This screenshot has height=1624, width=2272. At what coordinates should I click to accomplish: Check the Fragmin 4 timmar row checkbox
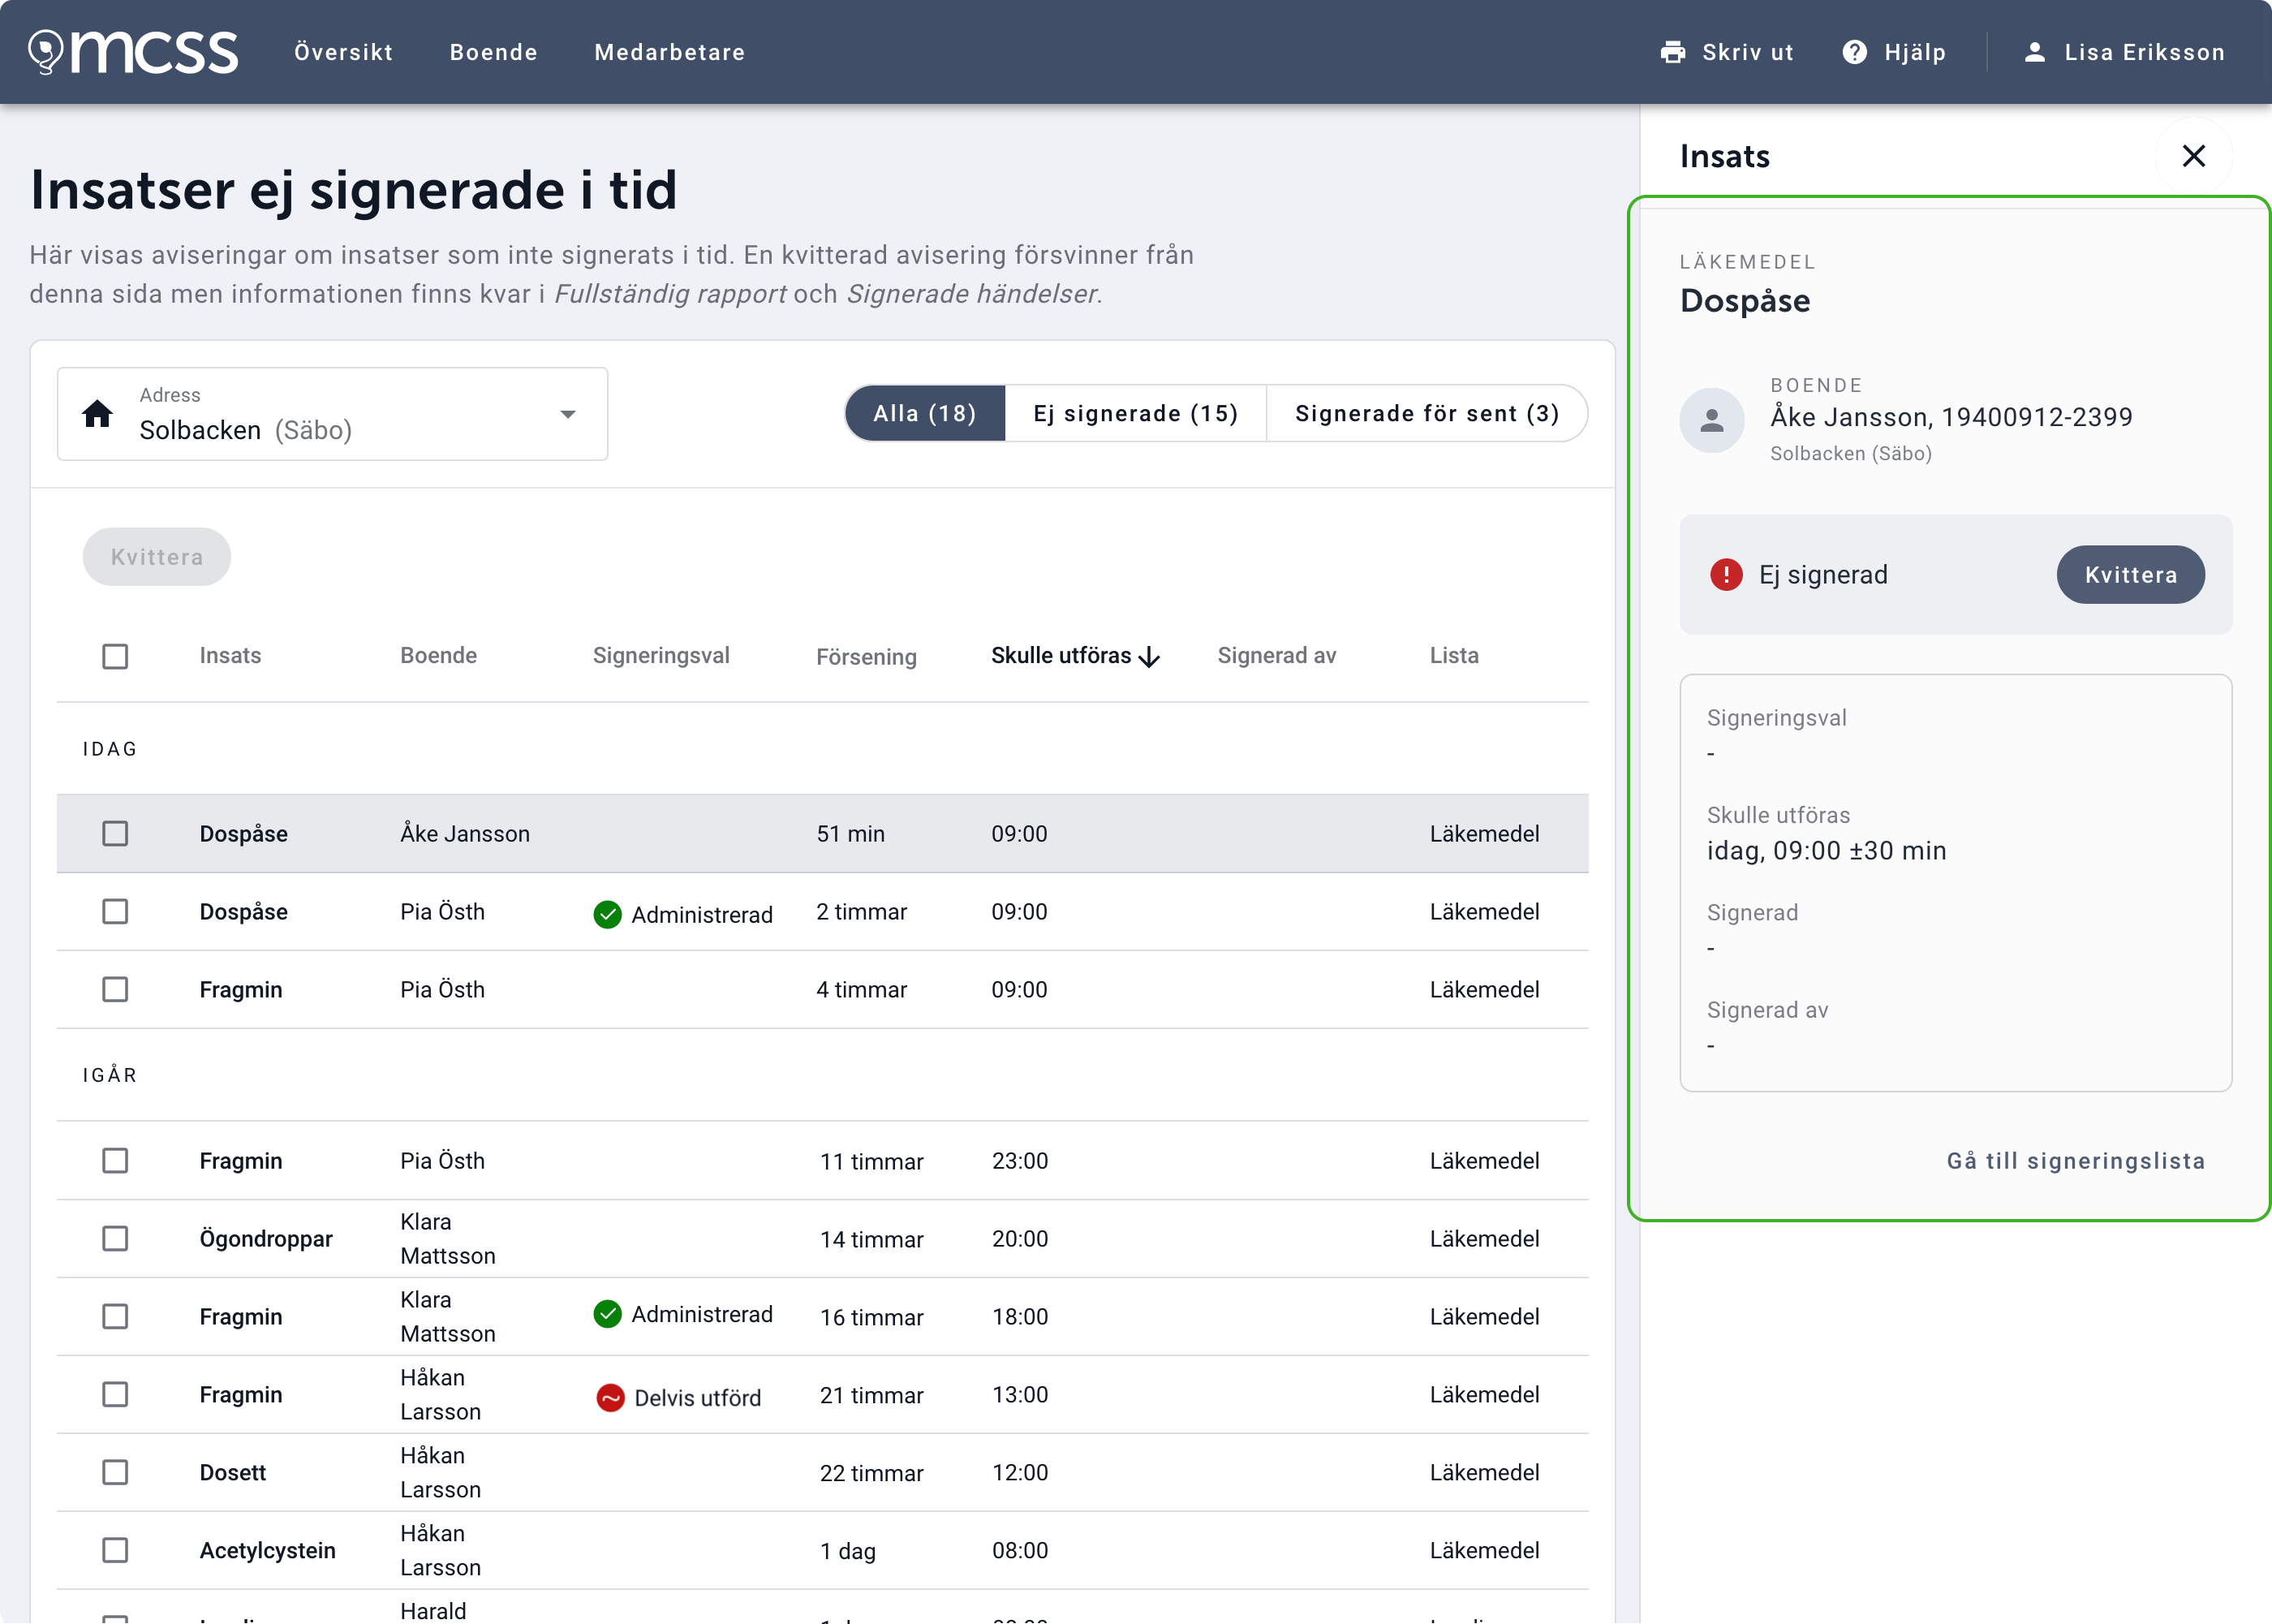click(115, 989)
